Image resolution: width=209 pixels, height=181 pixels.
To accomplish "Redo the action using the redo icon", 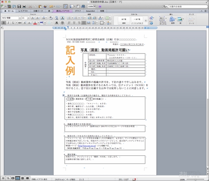I will (58, 6).
